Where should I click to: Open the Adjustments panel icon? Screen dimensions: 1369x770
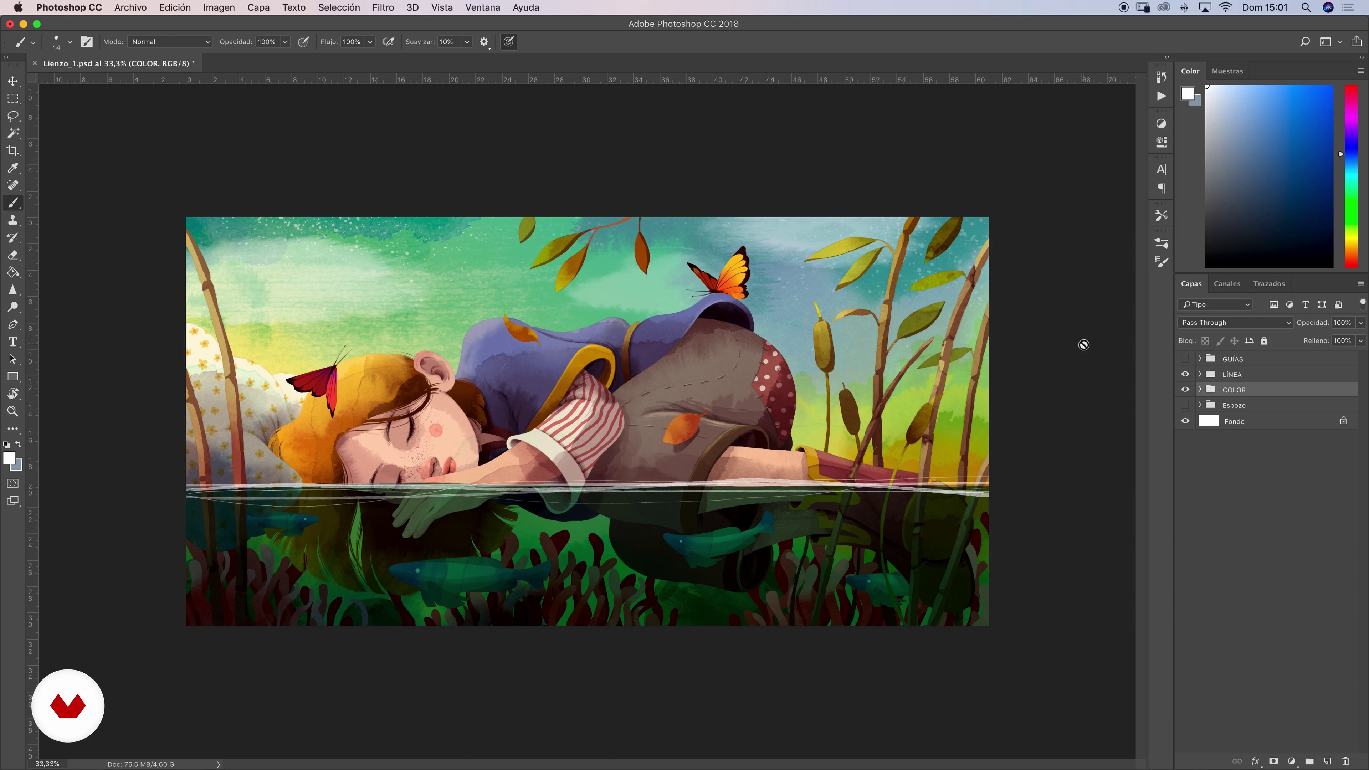coord(1161,123)
